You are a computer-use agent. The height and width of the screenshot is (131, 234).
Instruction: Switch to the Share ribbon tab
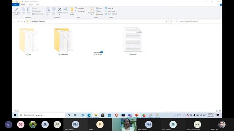click(31, 5)
